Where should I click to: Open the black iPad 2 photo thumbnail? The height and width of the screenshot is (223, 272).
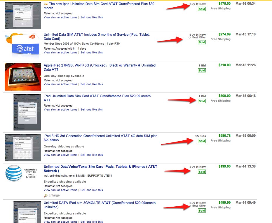[23, 77]
